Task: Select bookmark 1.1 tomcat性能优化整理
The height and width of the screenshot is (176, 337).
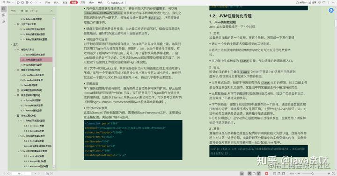Action: pyautogui.click(x=32, y=55)
